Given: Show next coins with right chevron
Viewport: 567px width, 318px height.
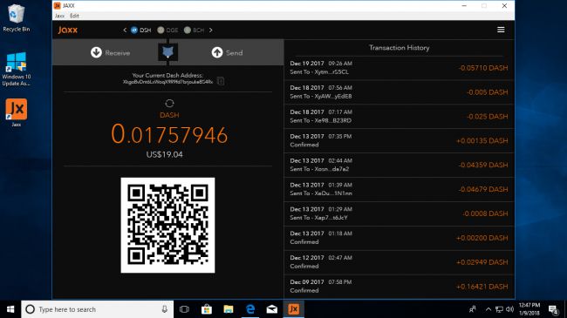Looking at the screenshot, I should click(x=211, y=30).
